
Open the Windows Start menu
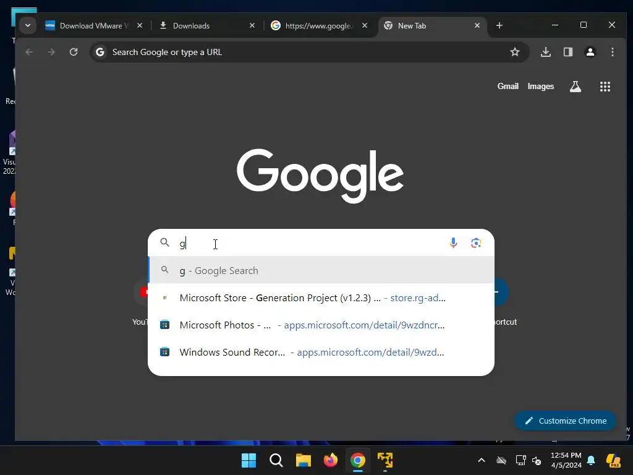point(249,460)
